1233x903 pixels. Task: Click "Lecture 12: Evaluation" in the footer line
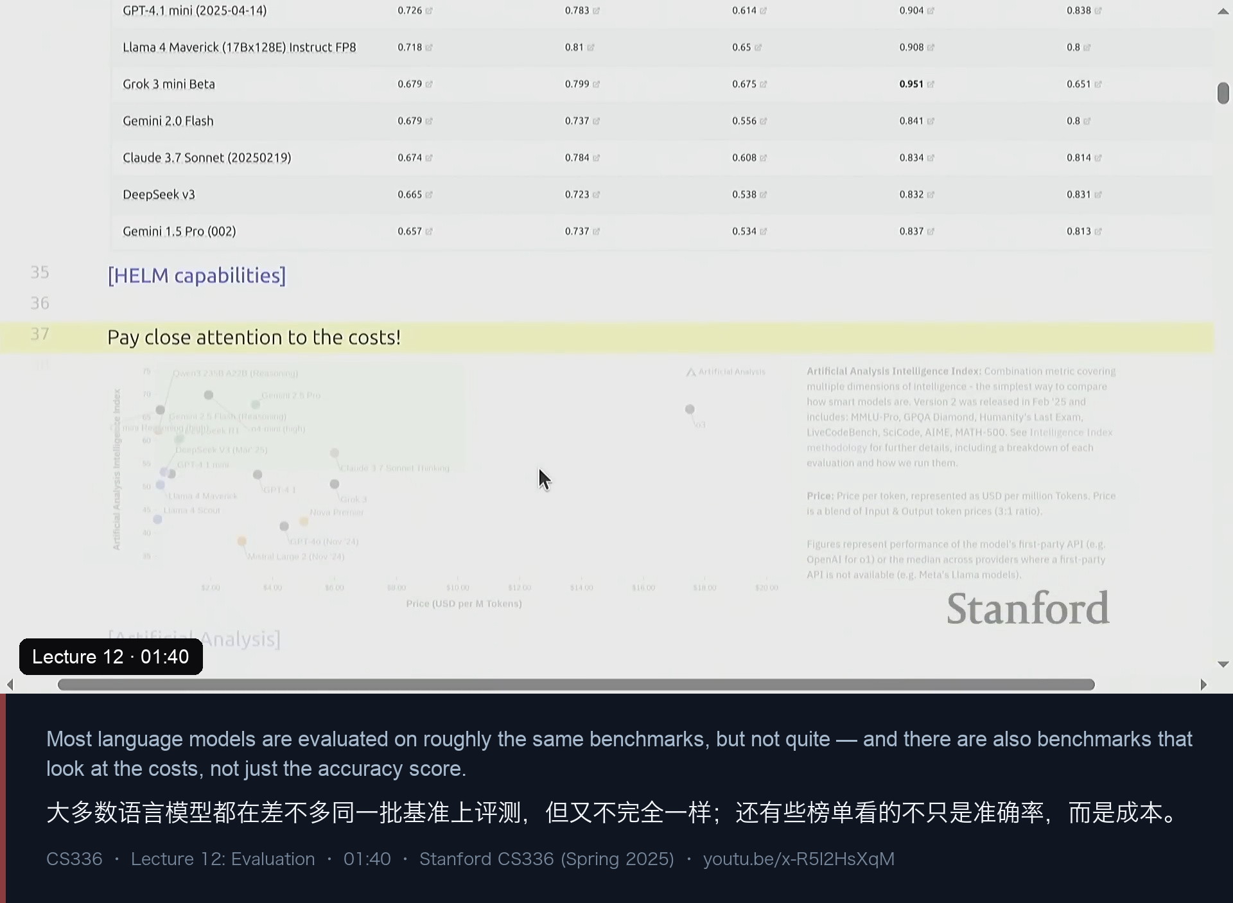[x=223, y=859]
